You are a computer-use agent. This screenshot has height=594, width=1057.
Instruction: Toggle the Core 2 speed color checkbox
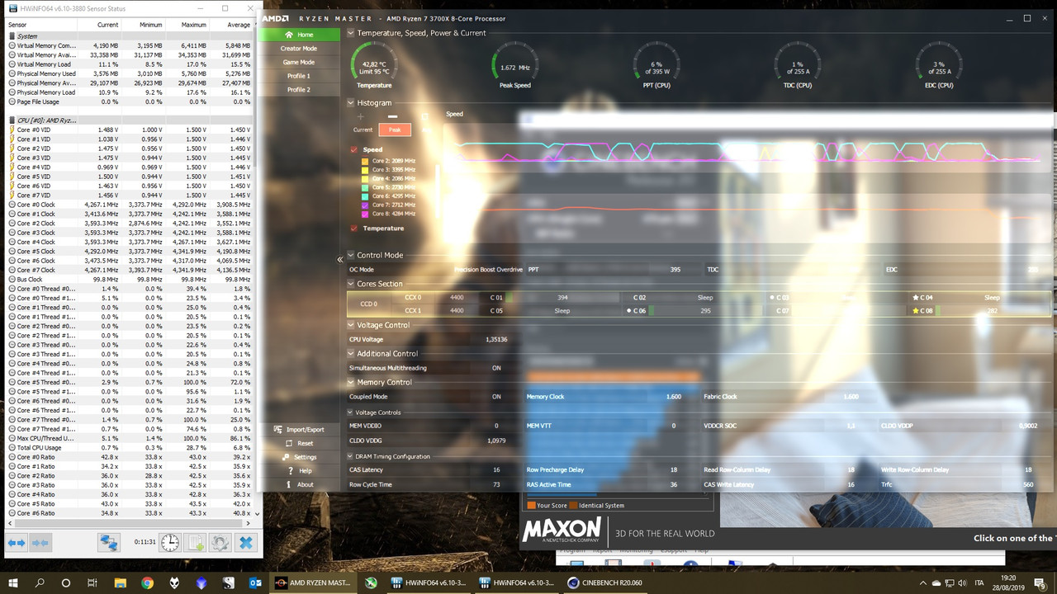tap(366, 161)
